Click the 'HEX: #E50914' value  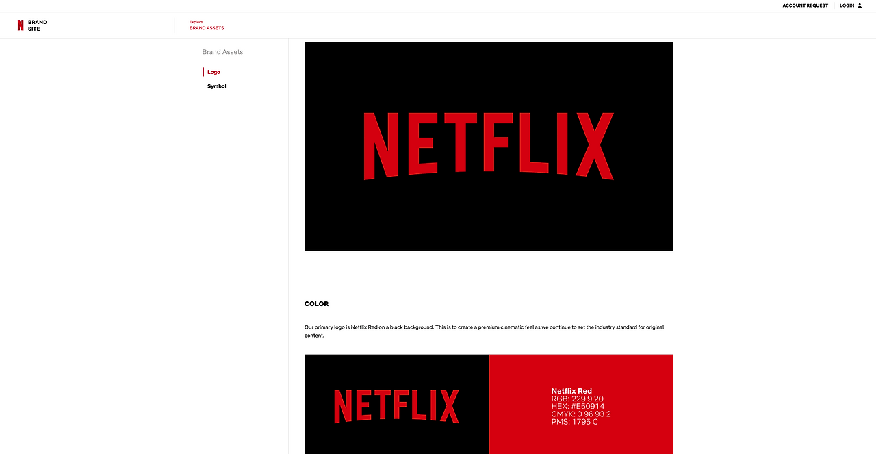[x=578, y=406]
